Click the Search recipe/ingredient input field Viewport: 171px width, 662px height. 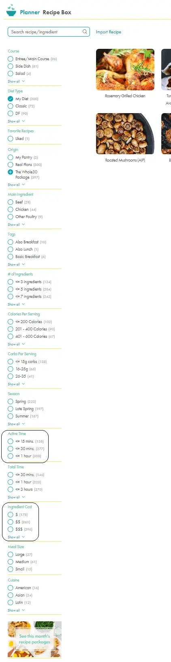coord(49,32)
